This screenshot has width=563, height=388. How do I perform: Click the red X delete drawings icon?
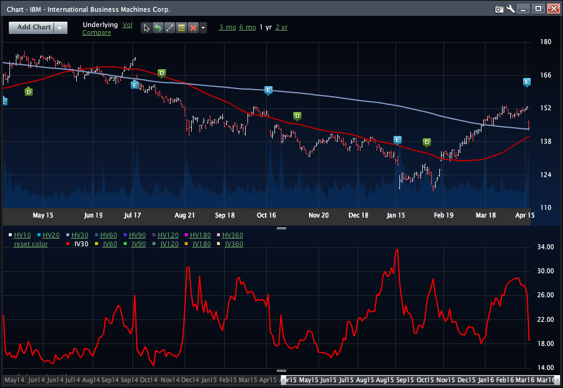point(192,28)
